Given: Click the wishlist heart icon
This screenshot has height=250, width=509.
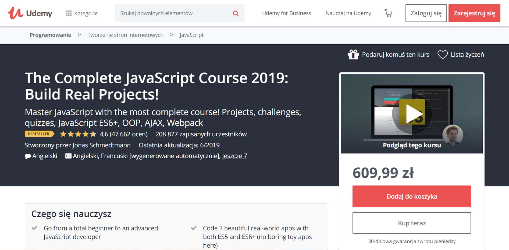Looking at the screenshot, I should pos(442,55).
